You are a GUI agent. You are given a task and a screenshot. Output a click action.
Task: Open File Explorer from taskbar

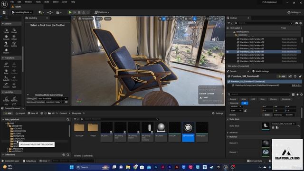coord(128,167)
